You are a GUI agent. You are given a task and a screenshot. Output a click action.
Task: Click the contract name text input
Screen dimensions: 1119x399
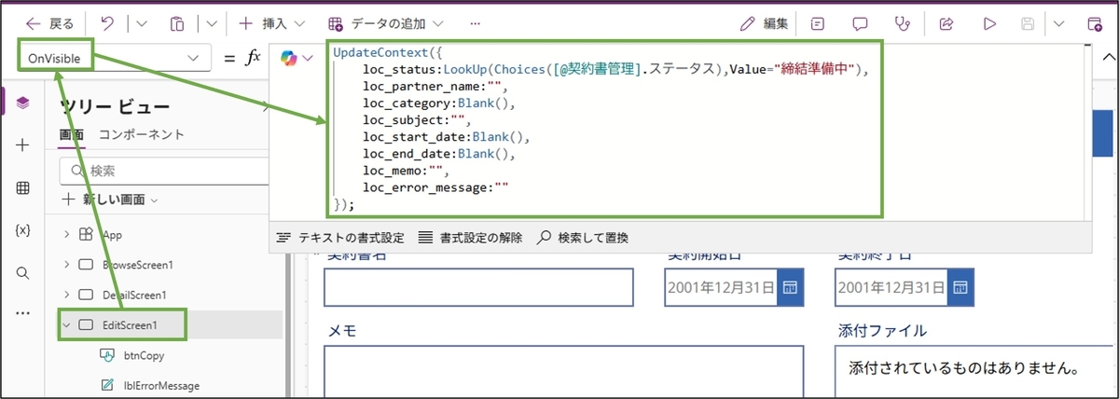478,288
